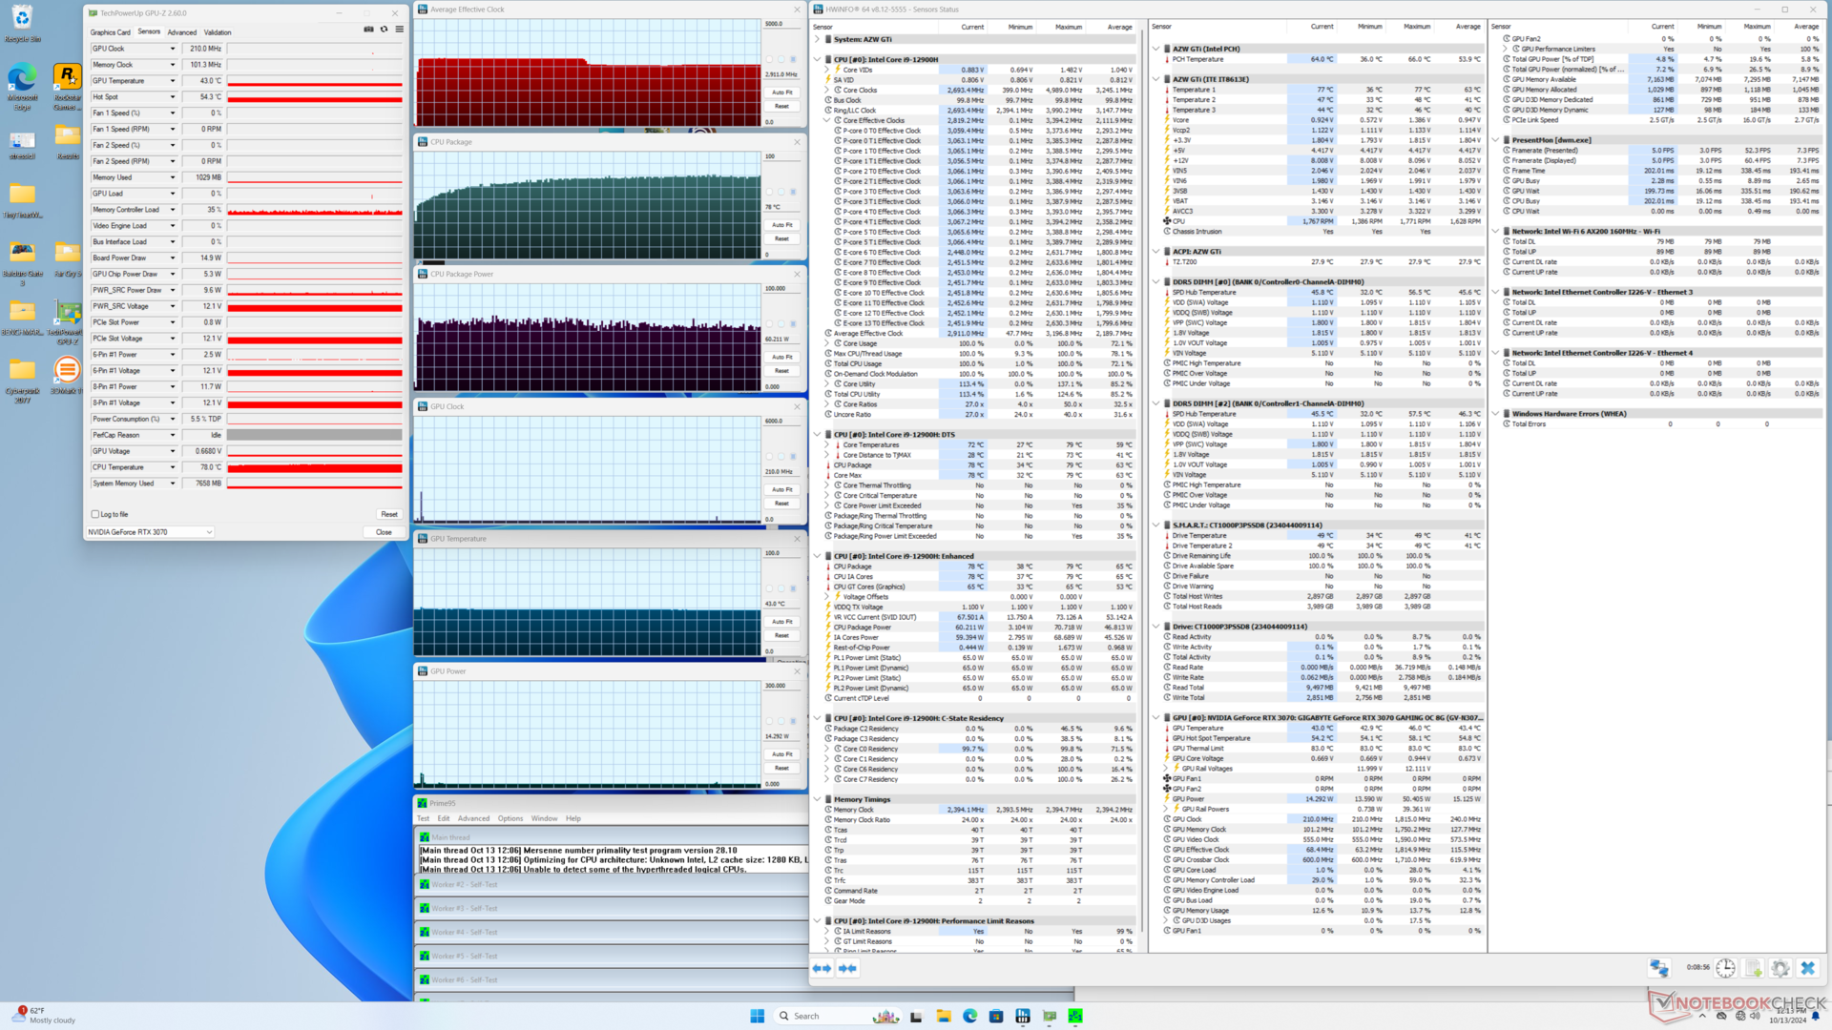Collapse the Memory Timings sensor group
The image size is (1832, 1030).
pyautogui.click(x=817, y=799)
